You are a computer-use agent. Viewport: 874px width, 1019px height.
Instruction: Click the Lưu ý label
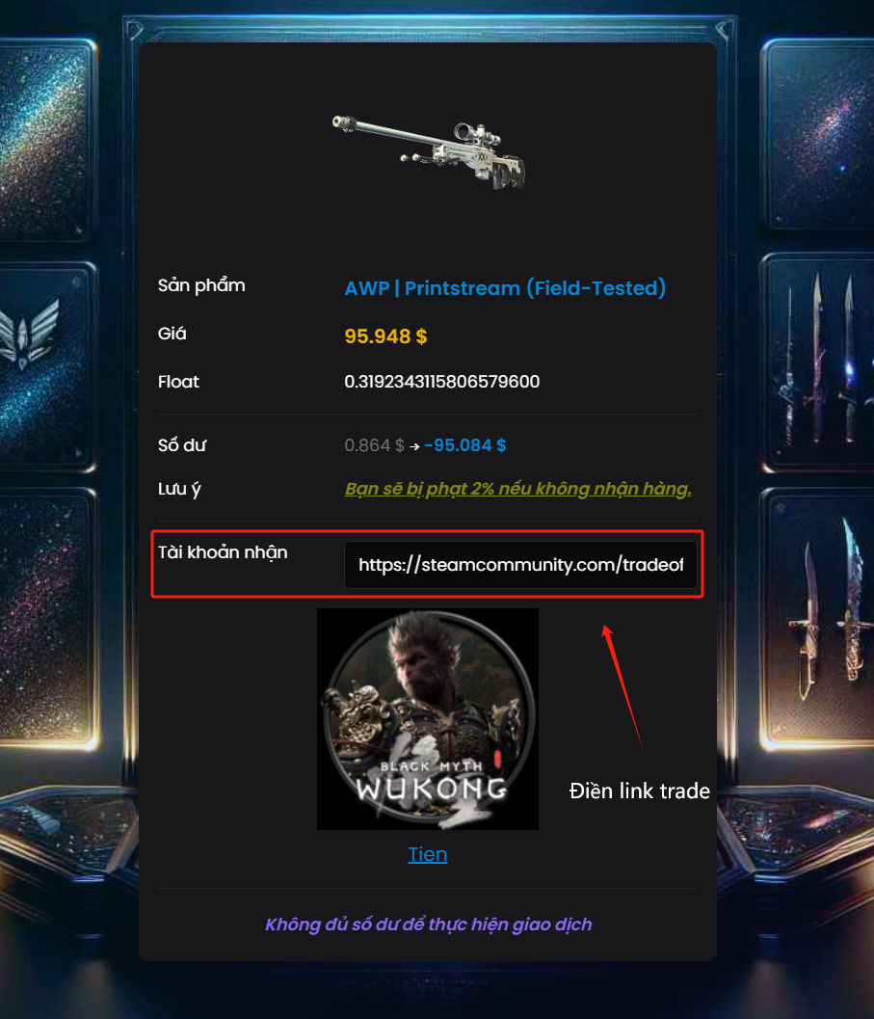[179, 489]
